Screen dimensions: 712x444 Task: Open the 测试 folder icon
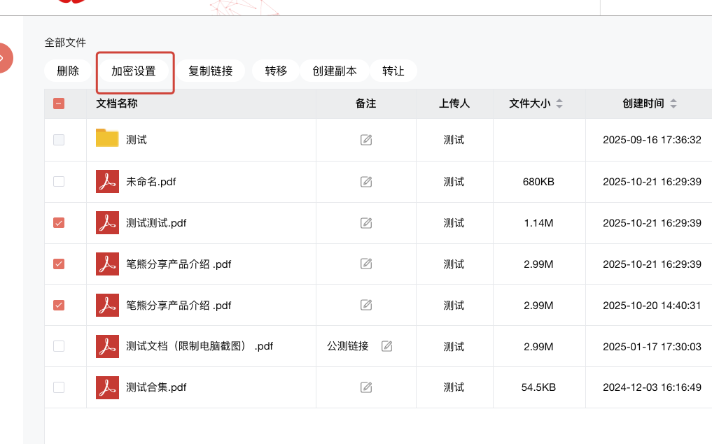click(x=107, y=138)
